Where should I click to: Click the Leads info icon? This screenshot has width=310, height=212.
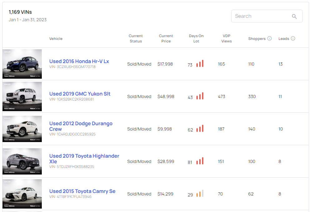pos(293,39)
